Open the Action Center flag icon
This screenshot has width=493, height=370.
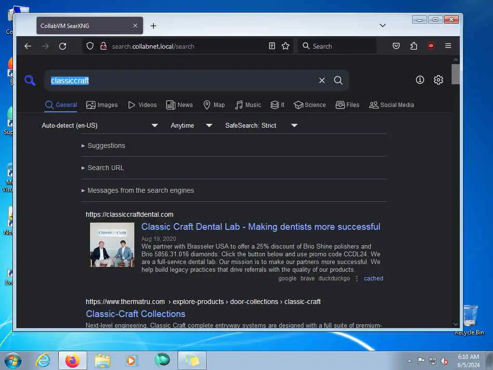click(421, 361)
